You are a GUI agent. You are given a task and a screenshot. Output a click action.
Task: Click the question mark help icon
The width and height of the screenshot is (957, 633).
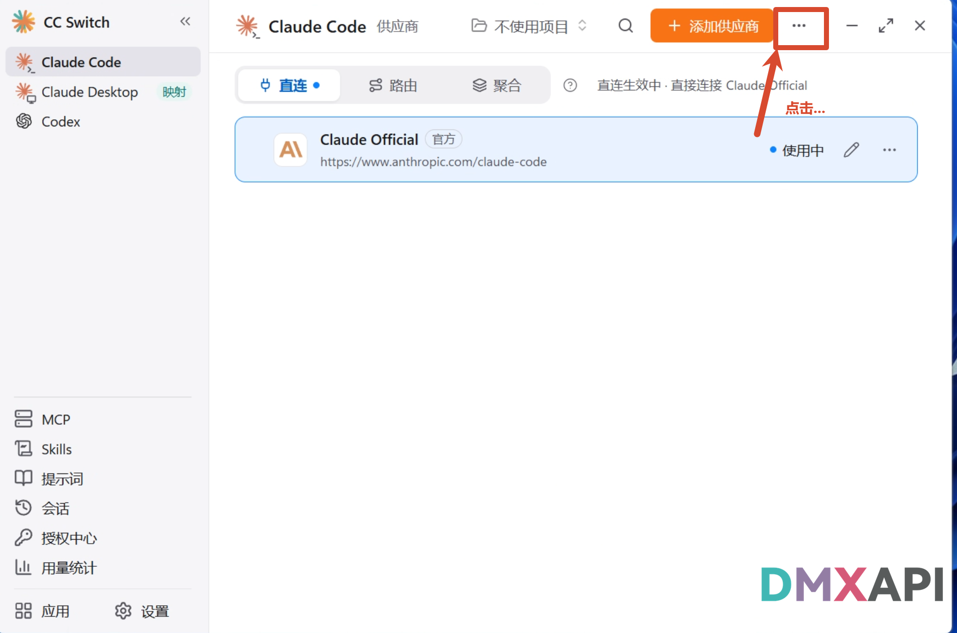pyautogui.click(x=570, y=85)
